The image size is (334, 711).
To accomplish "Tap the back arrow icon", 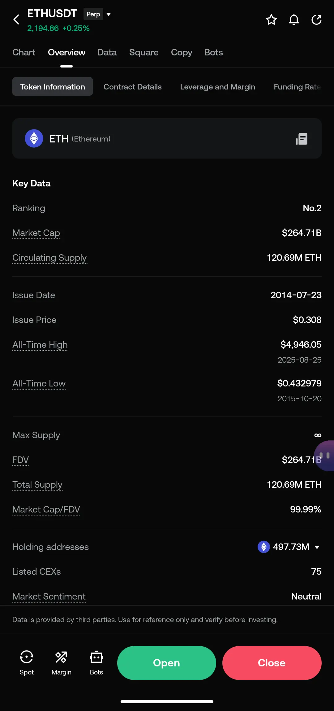I will click(x=17, y=20).
